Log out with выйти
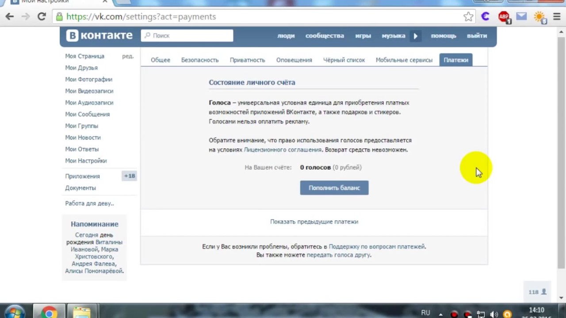The image size is (566, 318). coord(477,36)
